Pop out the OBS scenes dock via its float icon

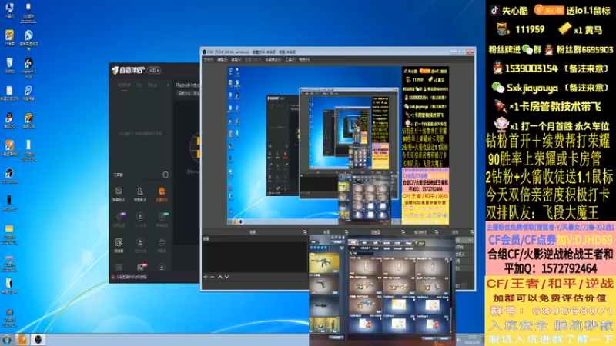(304, 232)
